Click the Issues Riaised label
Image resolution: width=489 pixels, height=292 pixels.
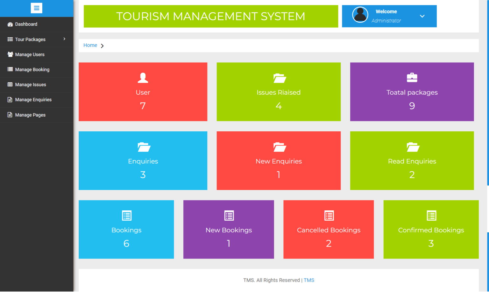click(279, 92)
